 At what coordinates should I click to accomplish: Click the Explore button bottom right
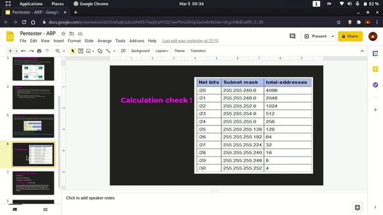357,208
